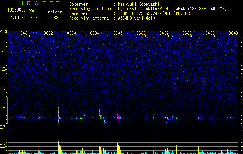Click the 0637 time marker
The width and height of the screenshot is (243, 154).
pos(164,33)
